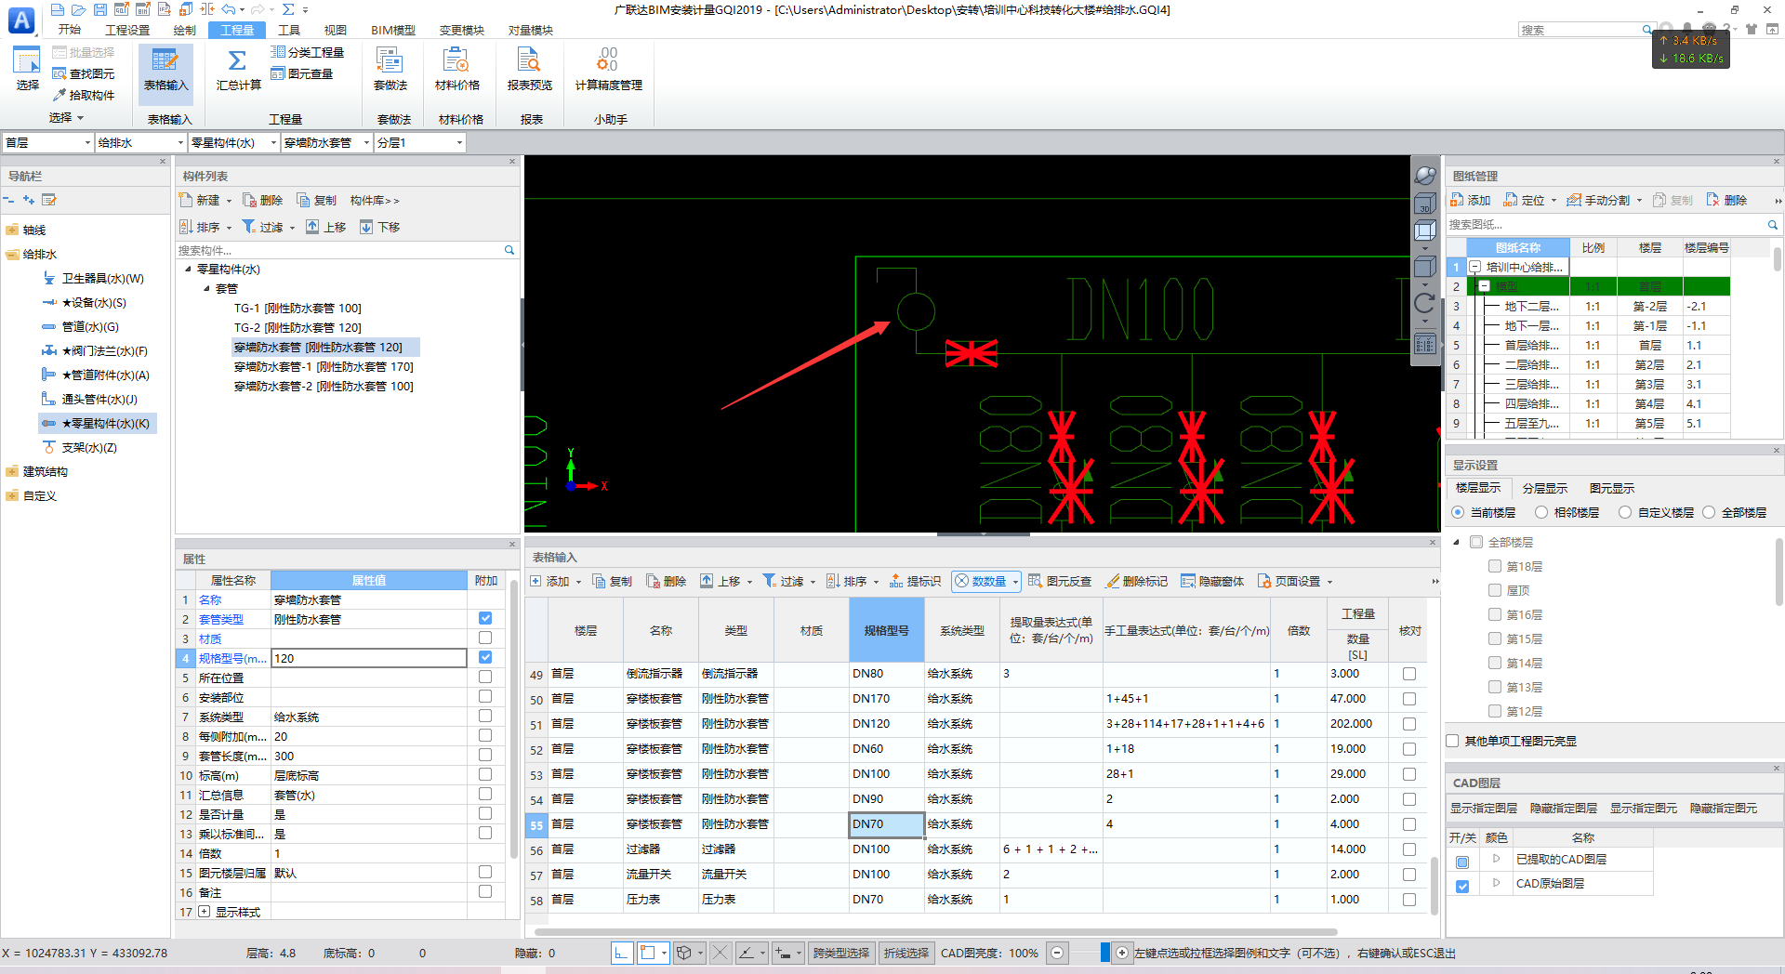Select TG-1 [刚性防水套管 100] component
Image resolution: width=1785 pixels, height=974 pixels.
[x=297, y=308]
